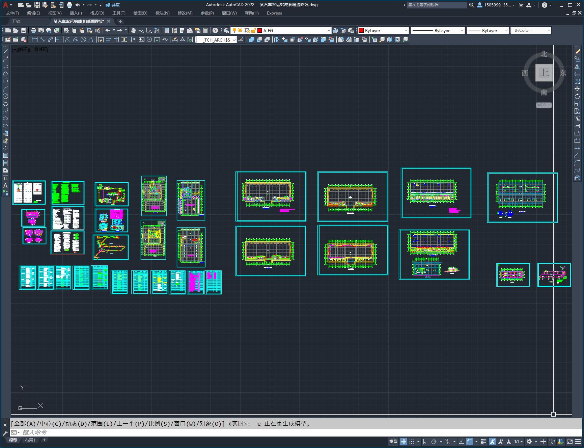Click the 模型 status bar button
The image size is (584, 448).
(393, 441)
